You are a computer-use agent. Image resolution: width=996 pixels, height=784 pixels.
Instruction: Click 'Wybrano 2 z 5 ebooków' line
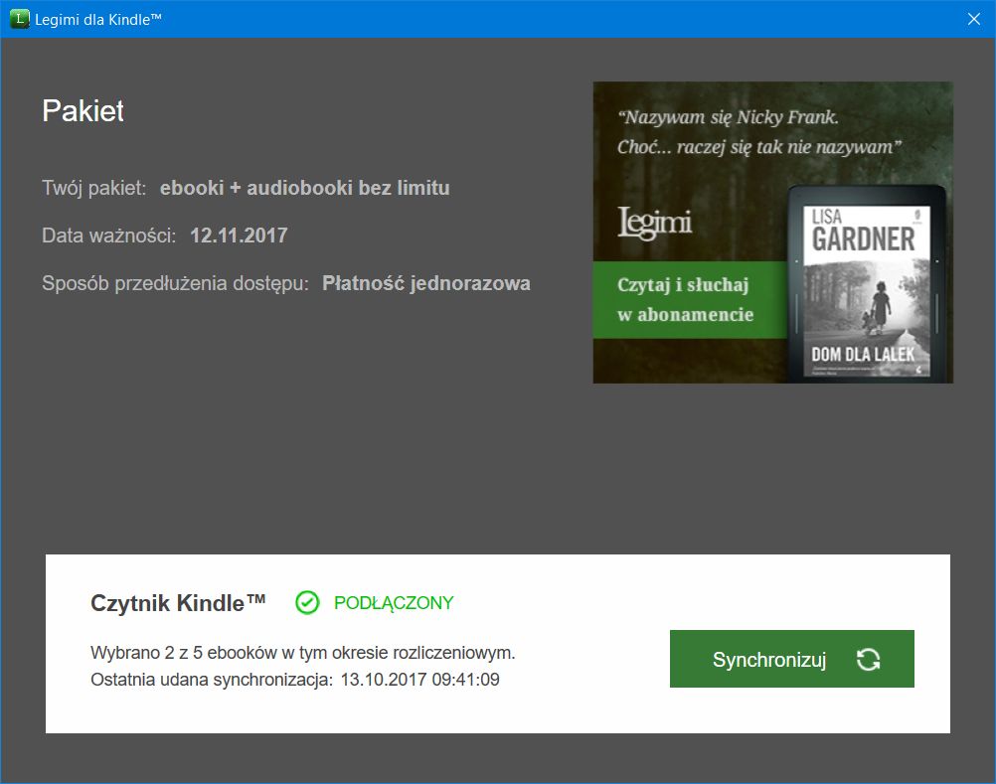[303, 653]
